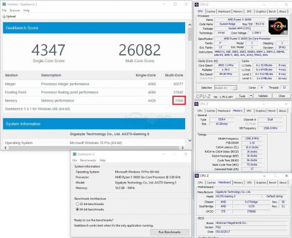Click the Floating Point row label
The height and width of the screenshot is (238, 292).
point(15,92)
